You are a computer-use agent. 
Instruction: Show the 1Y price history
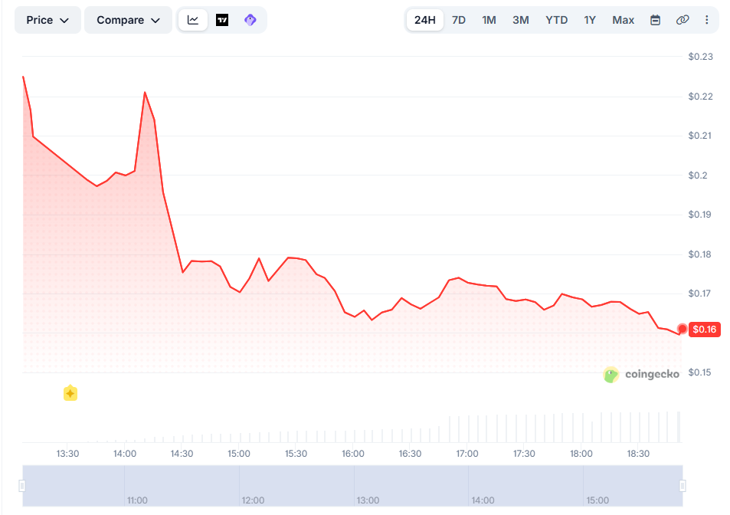(590, 20)
